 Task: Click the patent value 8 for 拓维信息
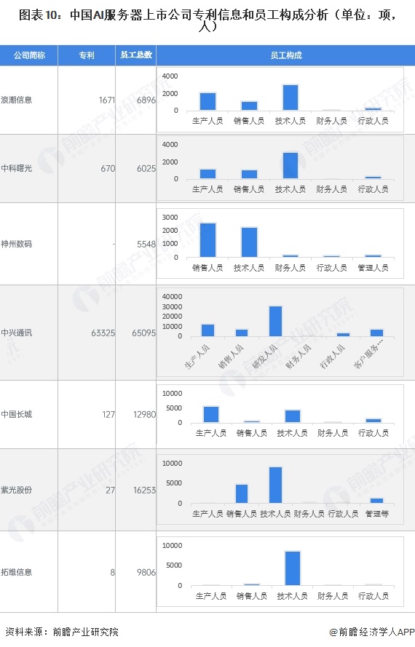(113, 572)
